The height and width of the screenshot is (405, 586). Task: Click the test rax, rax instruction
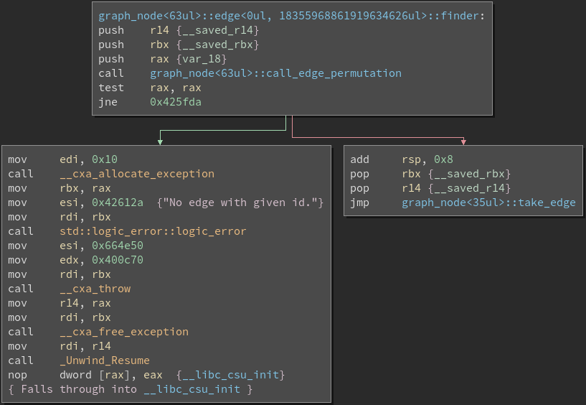(x=149, y=88)
